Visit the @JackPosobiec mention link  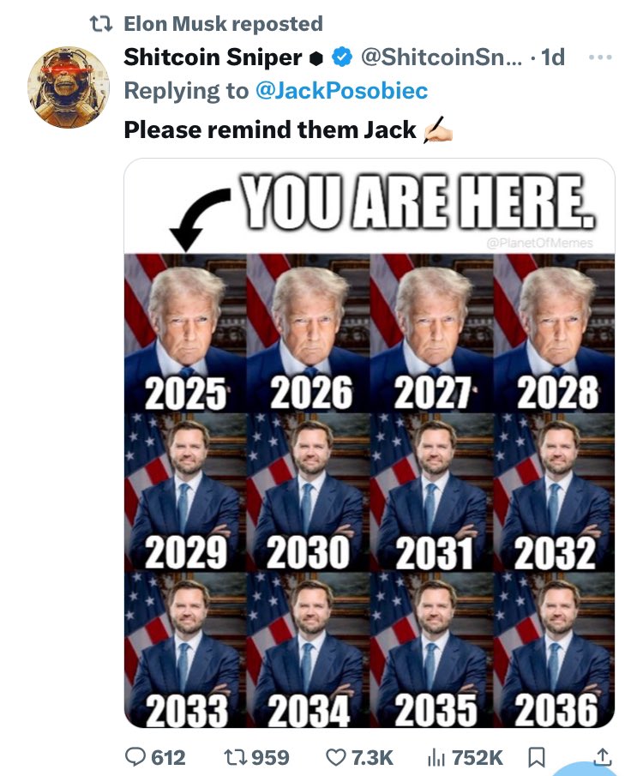tap(341, 91)
